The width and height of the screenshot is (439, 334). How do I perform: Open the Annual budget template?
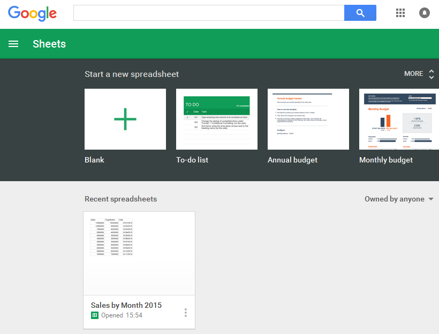308,119
